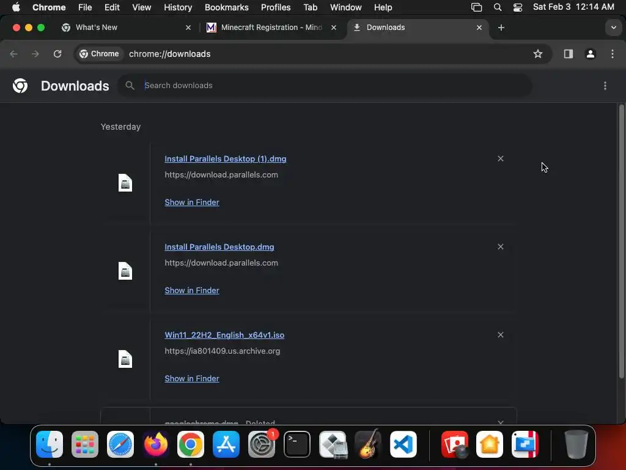Open the Chrome side panel
The width and height of the screenshot is (626, 470).
568,54
